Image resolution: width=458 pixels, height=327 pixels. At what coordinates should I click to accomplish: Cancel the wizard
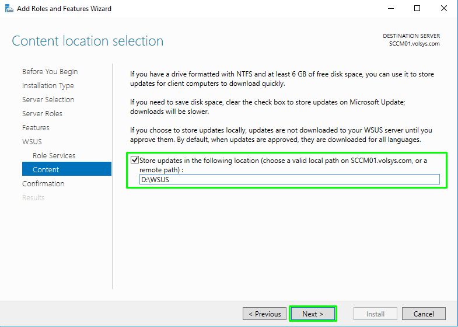click(424, 314)
